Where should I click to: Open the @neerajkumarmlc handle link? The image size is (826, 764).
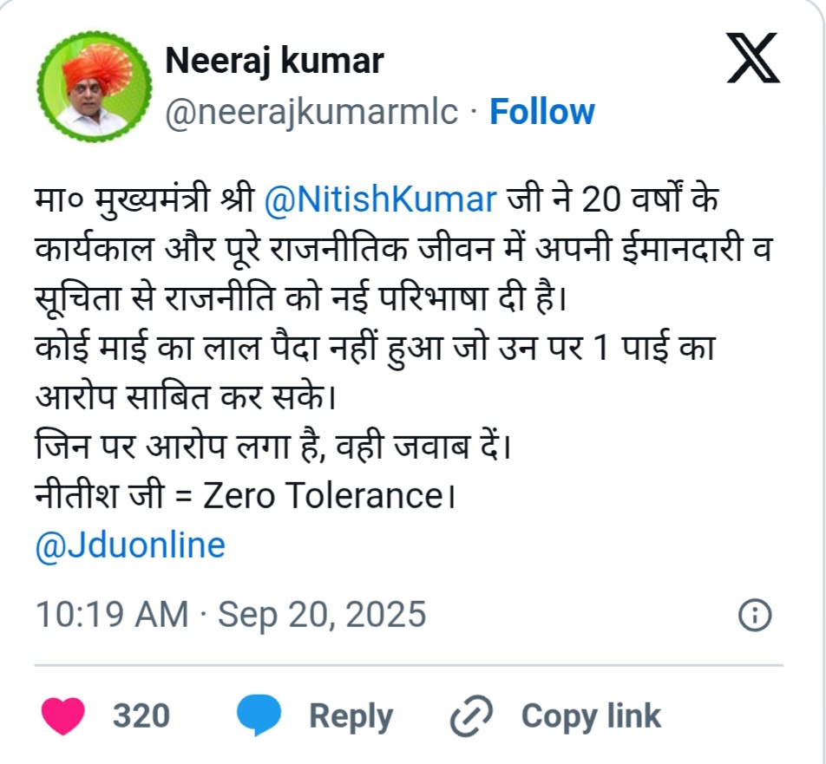pos(311,113)
